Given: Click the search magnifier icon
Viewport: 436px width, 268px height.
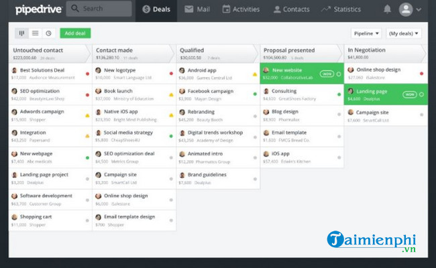Looking at the screenshot, I should coord(75,8).
